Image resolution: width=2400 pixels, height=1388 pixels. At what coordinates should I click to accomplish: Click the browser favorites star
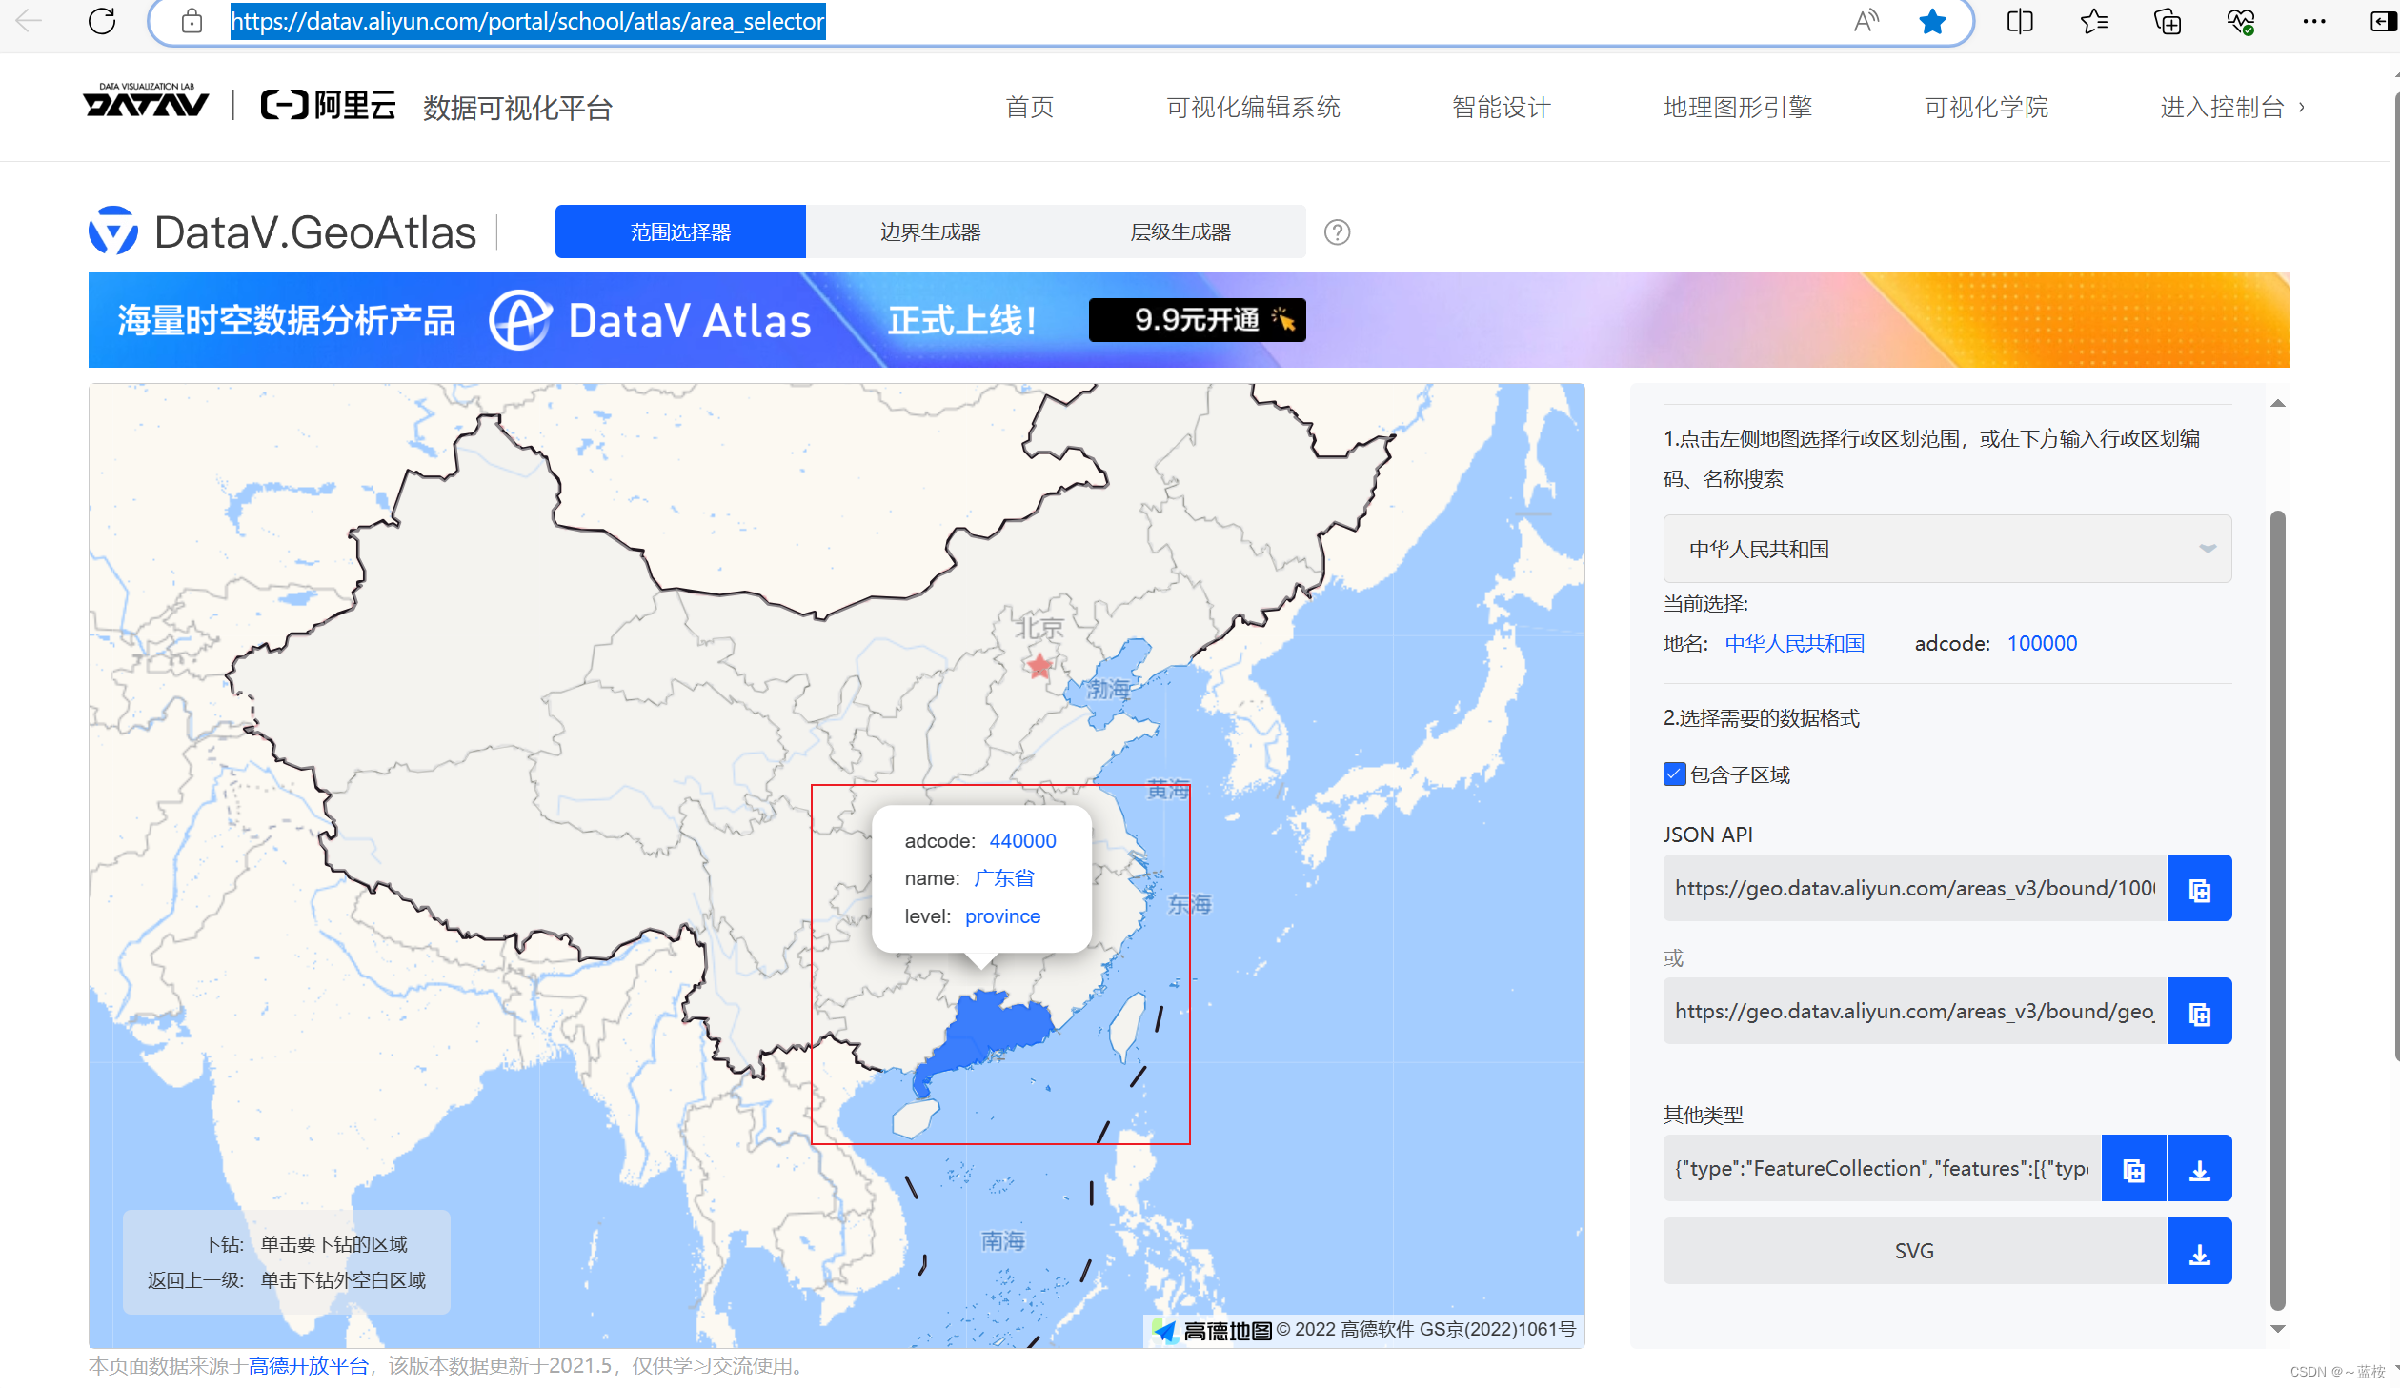pos(1932,21)
